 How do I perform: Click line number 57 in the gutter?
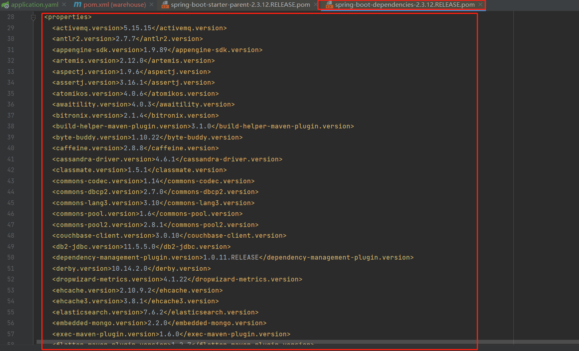[11, 334]
